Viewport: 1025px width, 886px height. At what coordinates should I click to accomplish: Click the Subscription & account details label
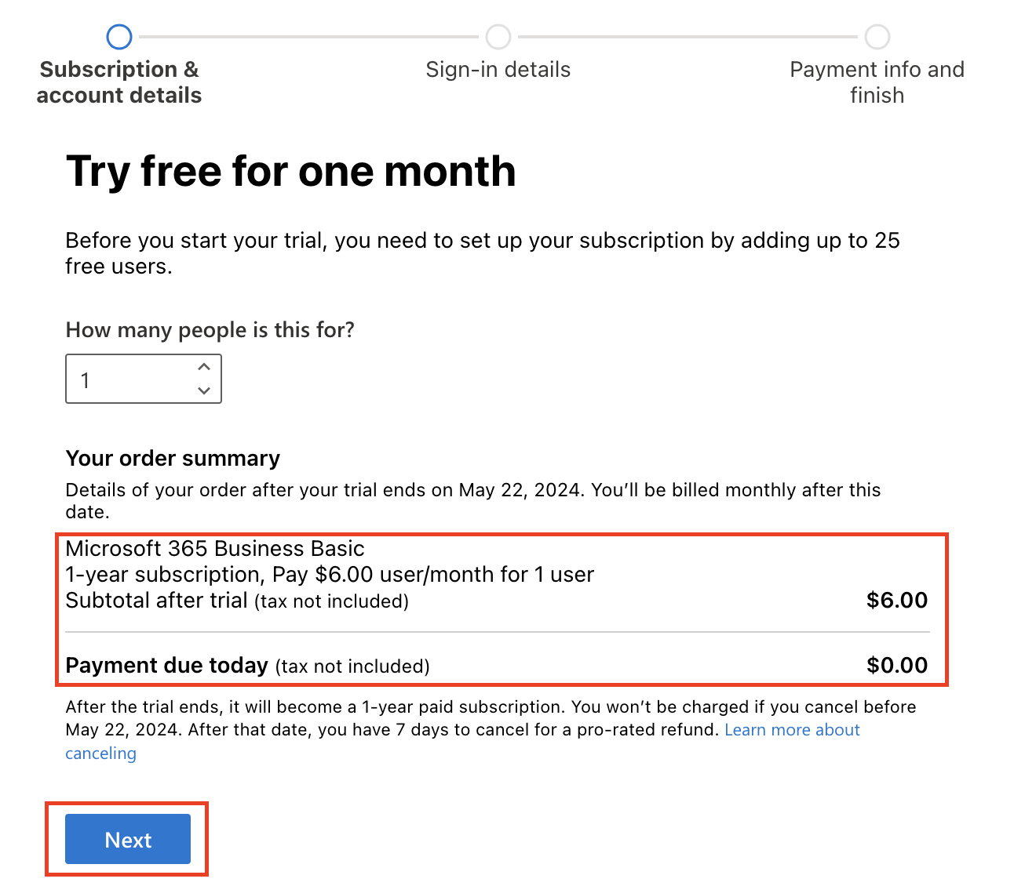point(119,82)
